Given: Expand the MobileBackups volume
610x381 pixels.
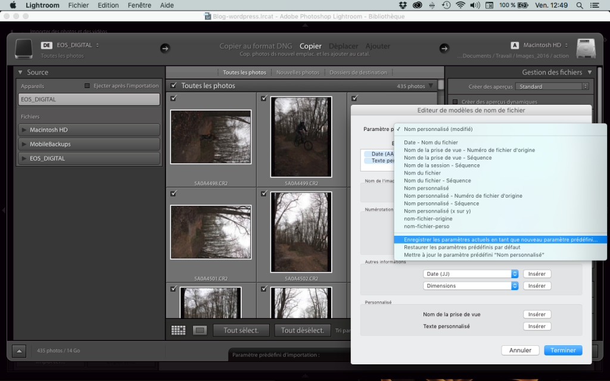Looking at the screenshot, I should tap(24, 144).
